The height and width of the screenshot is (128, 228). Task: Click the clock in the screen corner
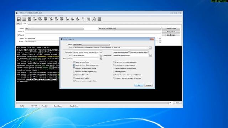(218, 1)
